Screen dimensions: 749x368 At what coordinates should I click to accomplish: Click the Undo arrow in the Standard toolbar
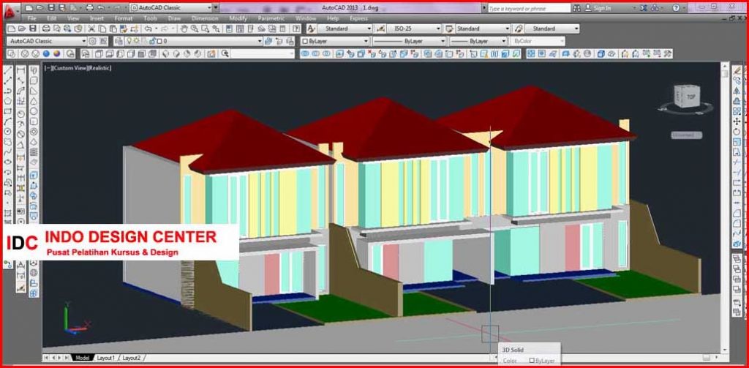pos(148,29)
